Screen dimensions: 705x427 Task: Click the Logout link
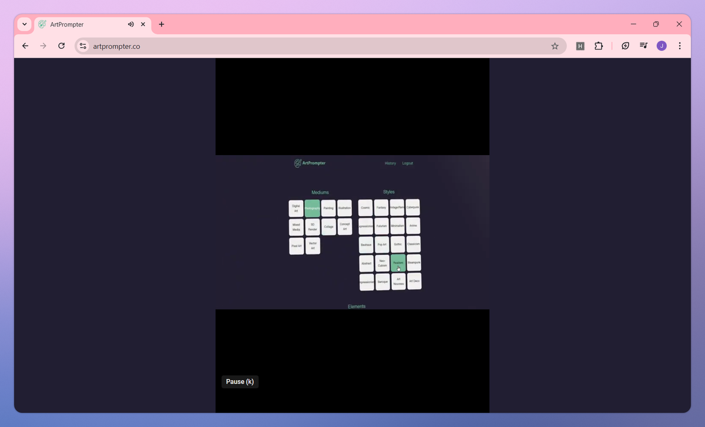coord(407,163)
